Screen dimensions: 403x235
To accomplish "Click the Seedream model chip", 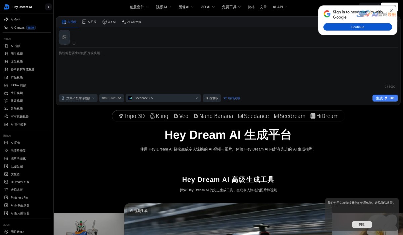I will 289,116.
